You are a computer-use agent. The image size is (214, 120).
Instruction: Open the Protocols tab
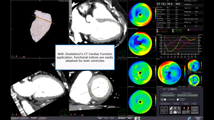point(25,118)
